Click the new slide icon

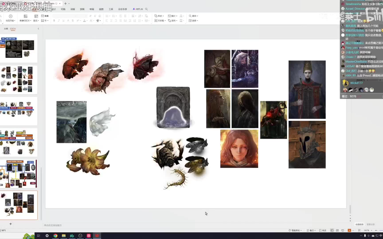coord(26,16)
